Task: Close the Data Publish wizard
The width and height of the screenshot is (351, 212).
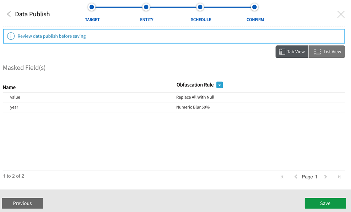Action: tap(341, 15)
